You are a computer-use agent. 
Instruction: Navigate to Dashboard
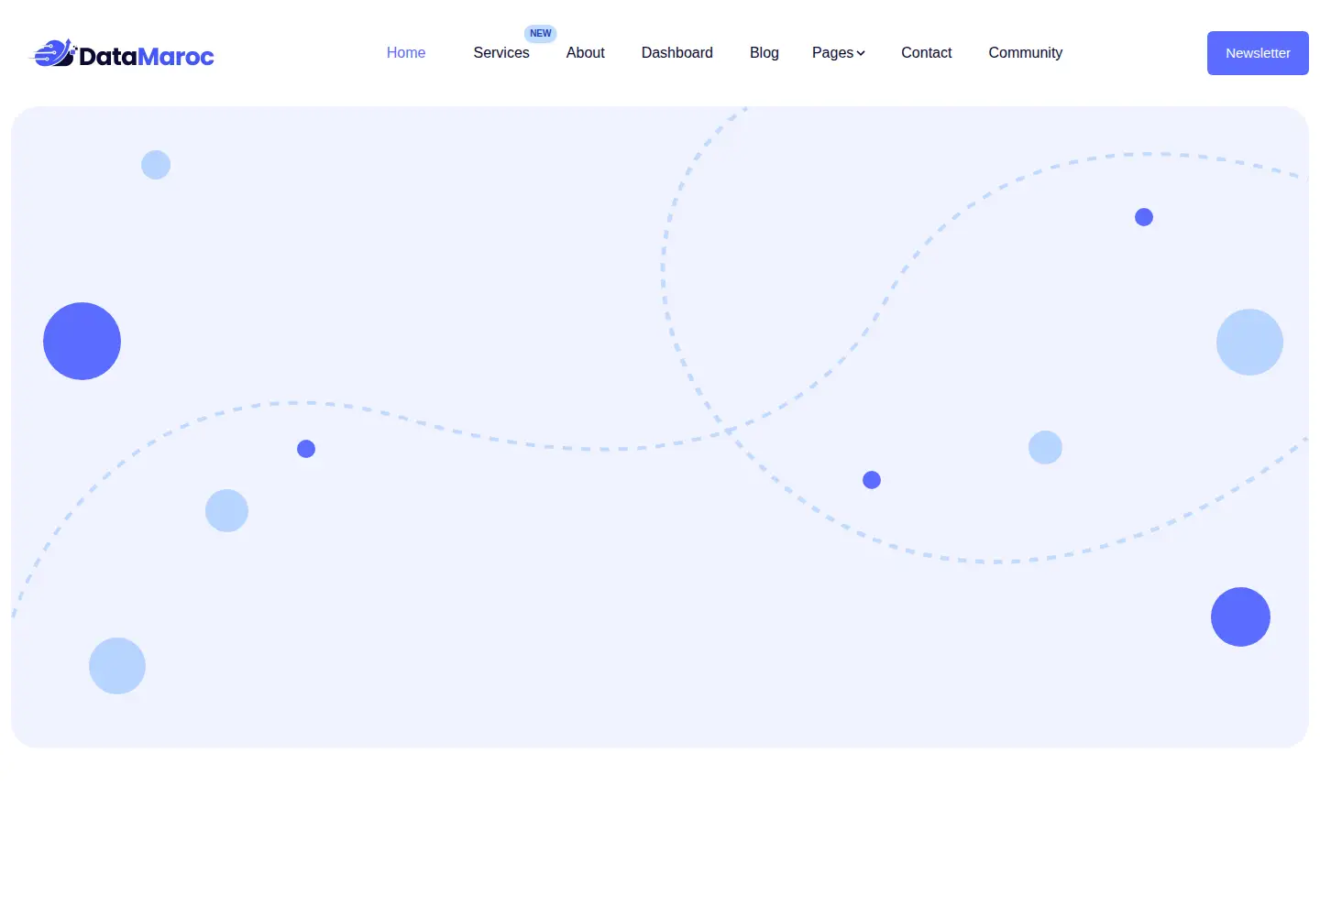pyautogui.click(x=677, y=53)
